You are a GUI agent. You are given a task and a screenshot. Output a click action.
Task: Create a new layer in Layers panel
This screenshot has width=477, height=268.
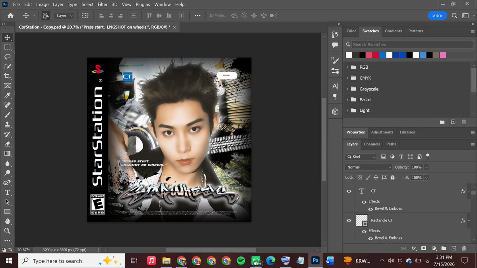point(454,248)
